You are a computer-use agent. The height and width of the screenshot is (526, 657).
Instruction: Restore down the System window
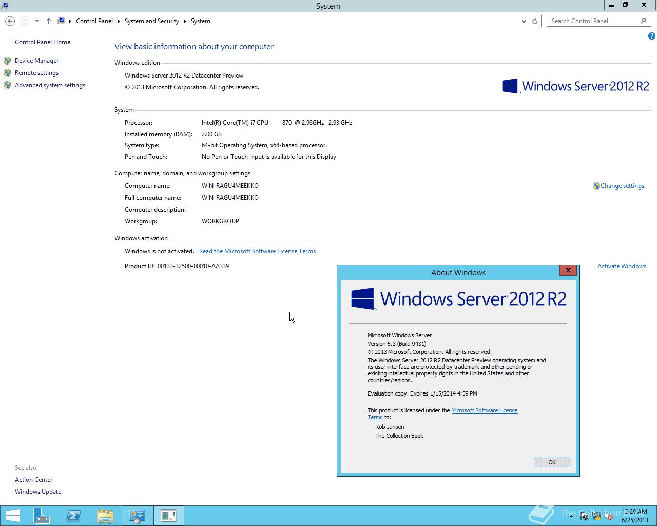tap(625, 5)
